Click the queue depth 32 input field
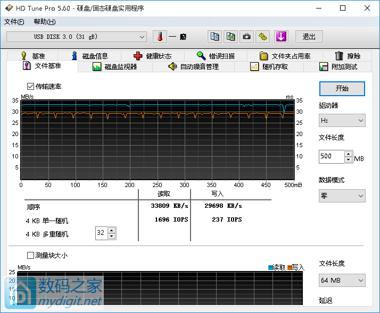 click(x=102, y=233)
